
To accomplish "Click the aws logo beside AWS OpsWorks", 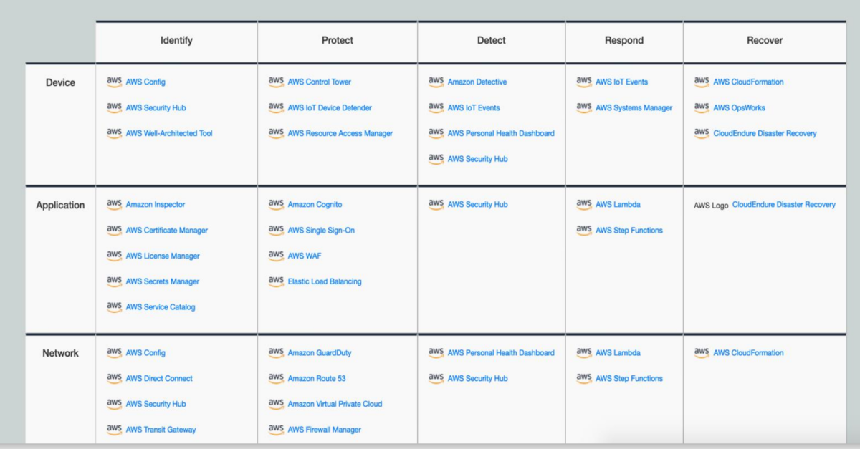I will 702,107.
